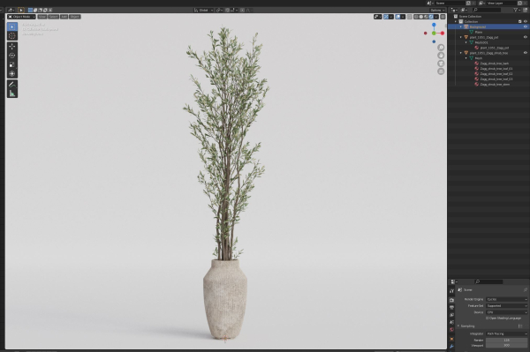Select the Move tool
The image size is (530, 352).
pos(12,46)
